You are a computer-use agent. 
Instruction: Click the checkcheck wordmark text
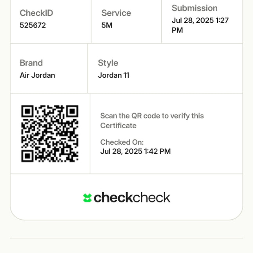[132, 197]
